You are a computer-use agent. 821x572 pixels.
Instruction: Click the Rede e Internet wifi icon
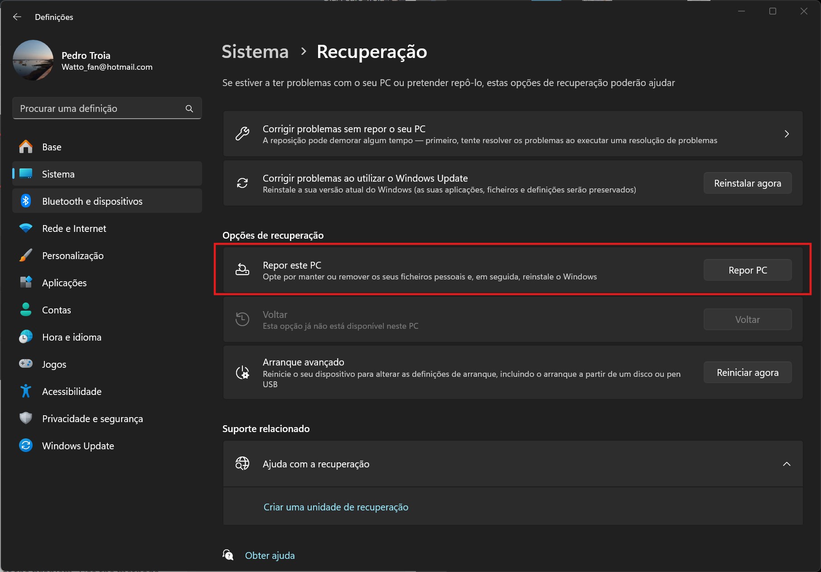click(x=26, y=228)
